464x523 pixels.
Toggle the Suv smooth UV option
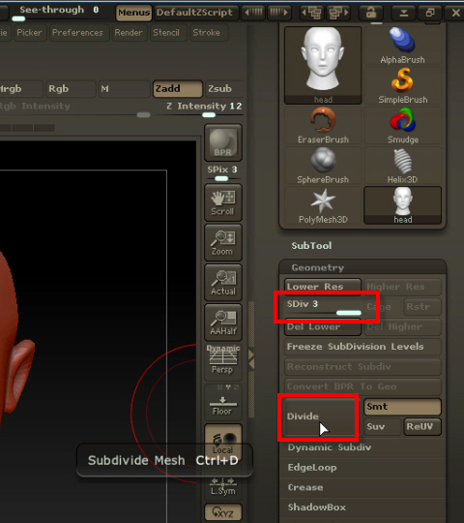tap(383, 426)
